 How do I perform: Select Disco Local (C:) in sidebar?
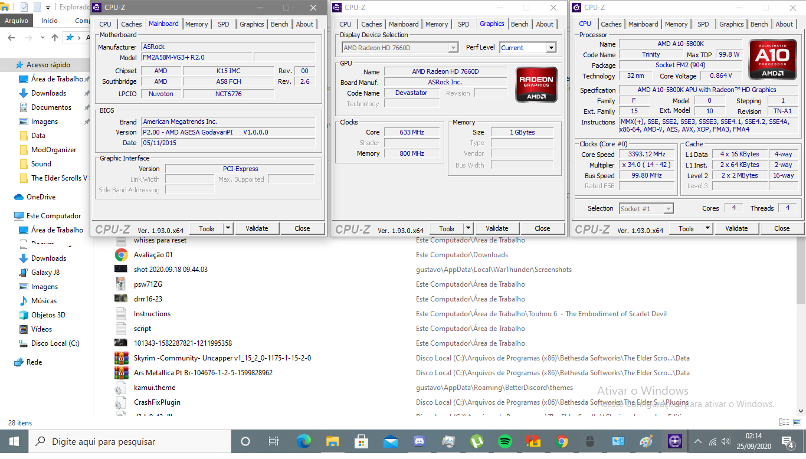tap(55, 343)
